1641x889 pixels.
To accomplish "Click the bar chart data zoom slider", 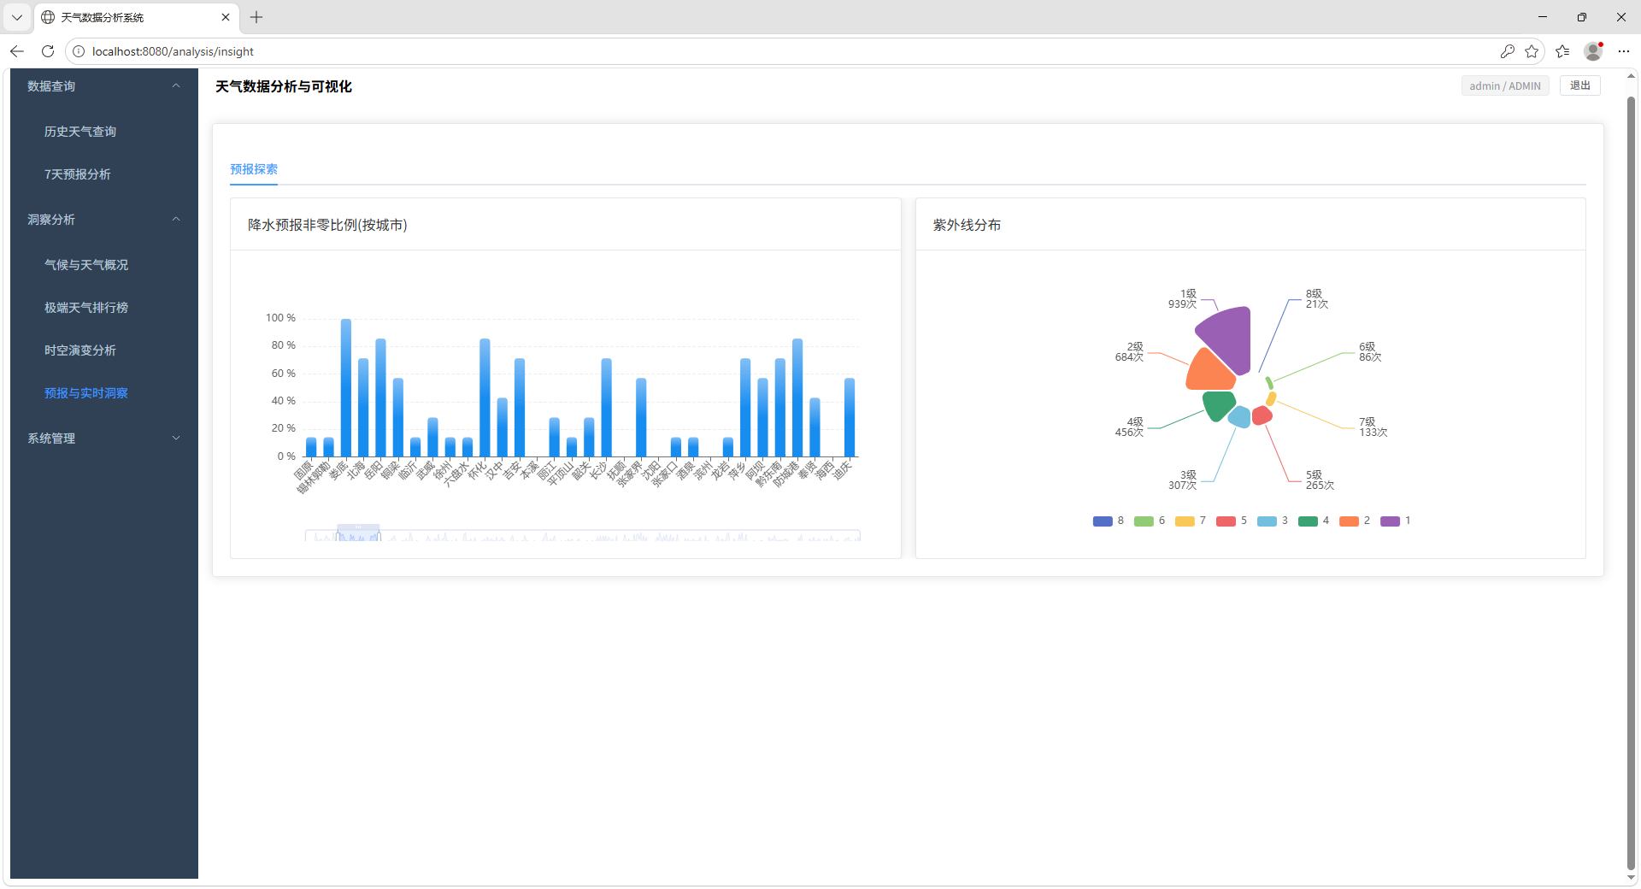I will [358, 534].
